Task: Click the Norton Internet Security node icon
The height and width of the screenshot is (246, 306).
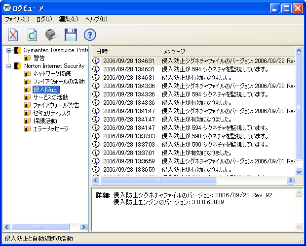Action: pos(18,66)
